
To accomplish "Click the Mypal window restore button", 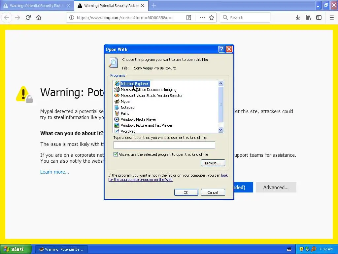I will pyautogui.click(x=326, y=5).
